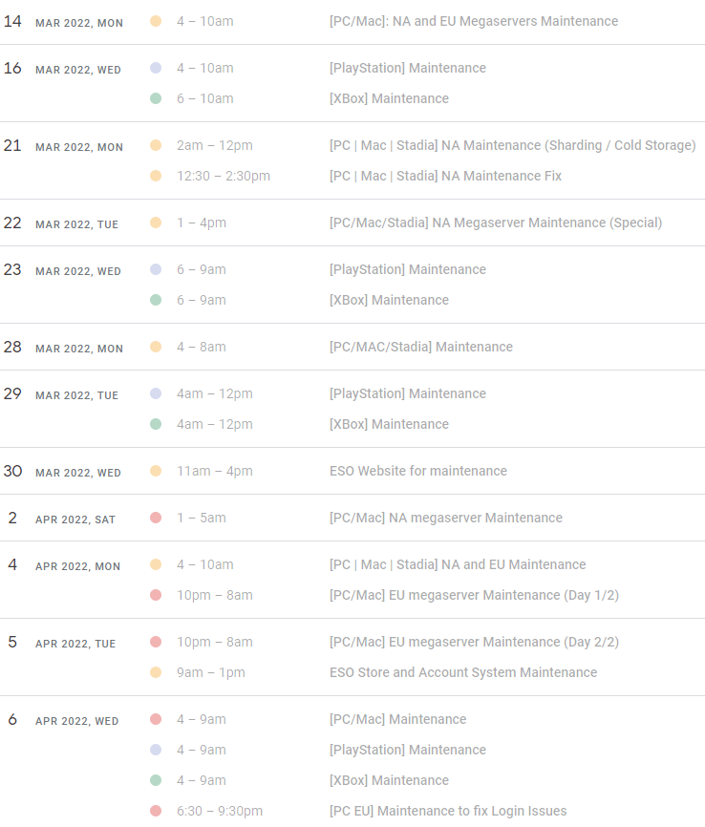Select PC/MAC/Stadia Maintenance on 28 Mar

click(421, 347)
